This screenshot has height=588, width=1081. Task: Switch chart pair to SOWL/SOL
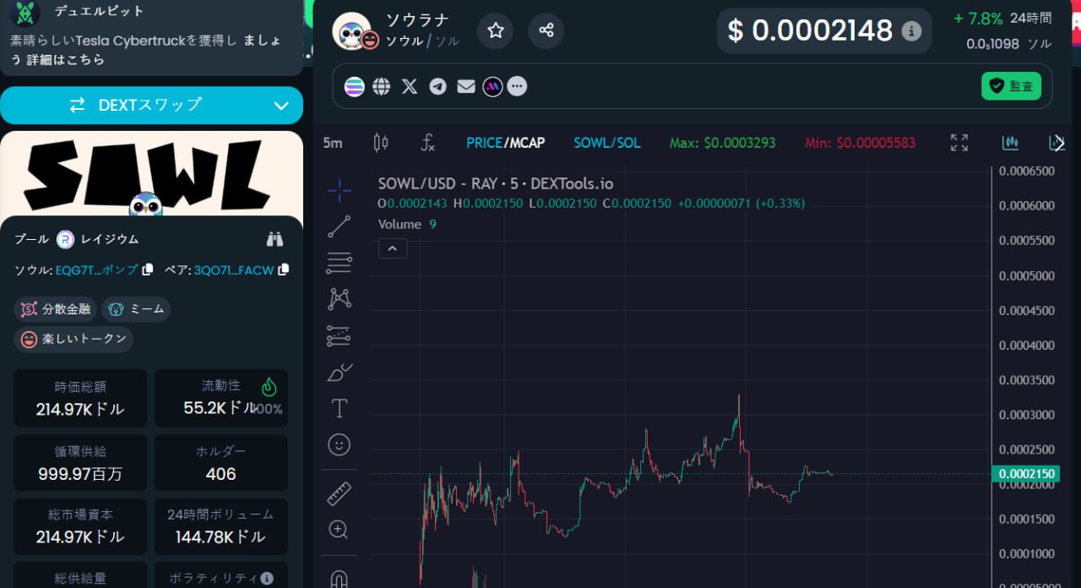607,143
